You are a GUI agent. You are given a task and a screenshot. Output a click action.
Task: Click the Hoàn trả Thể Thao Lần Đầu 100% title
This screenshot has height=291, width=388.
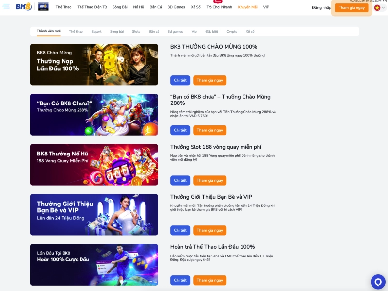(x=212, y=247)
